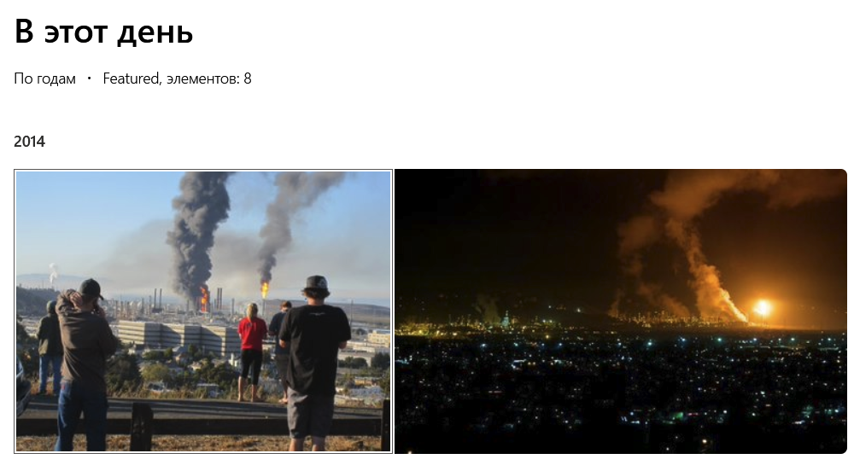Select the "По годам" grouping label
This screenshot has height=465, width=854.
coord(44,78)
